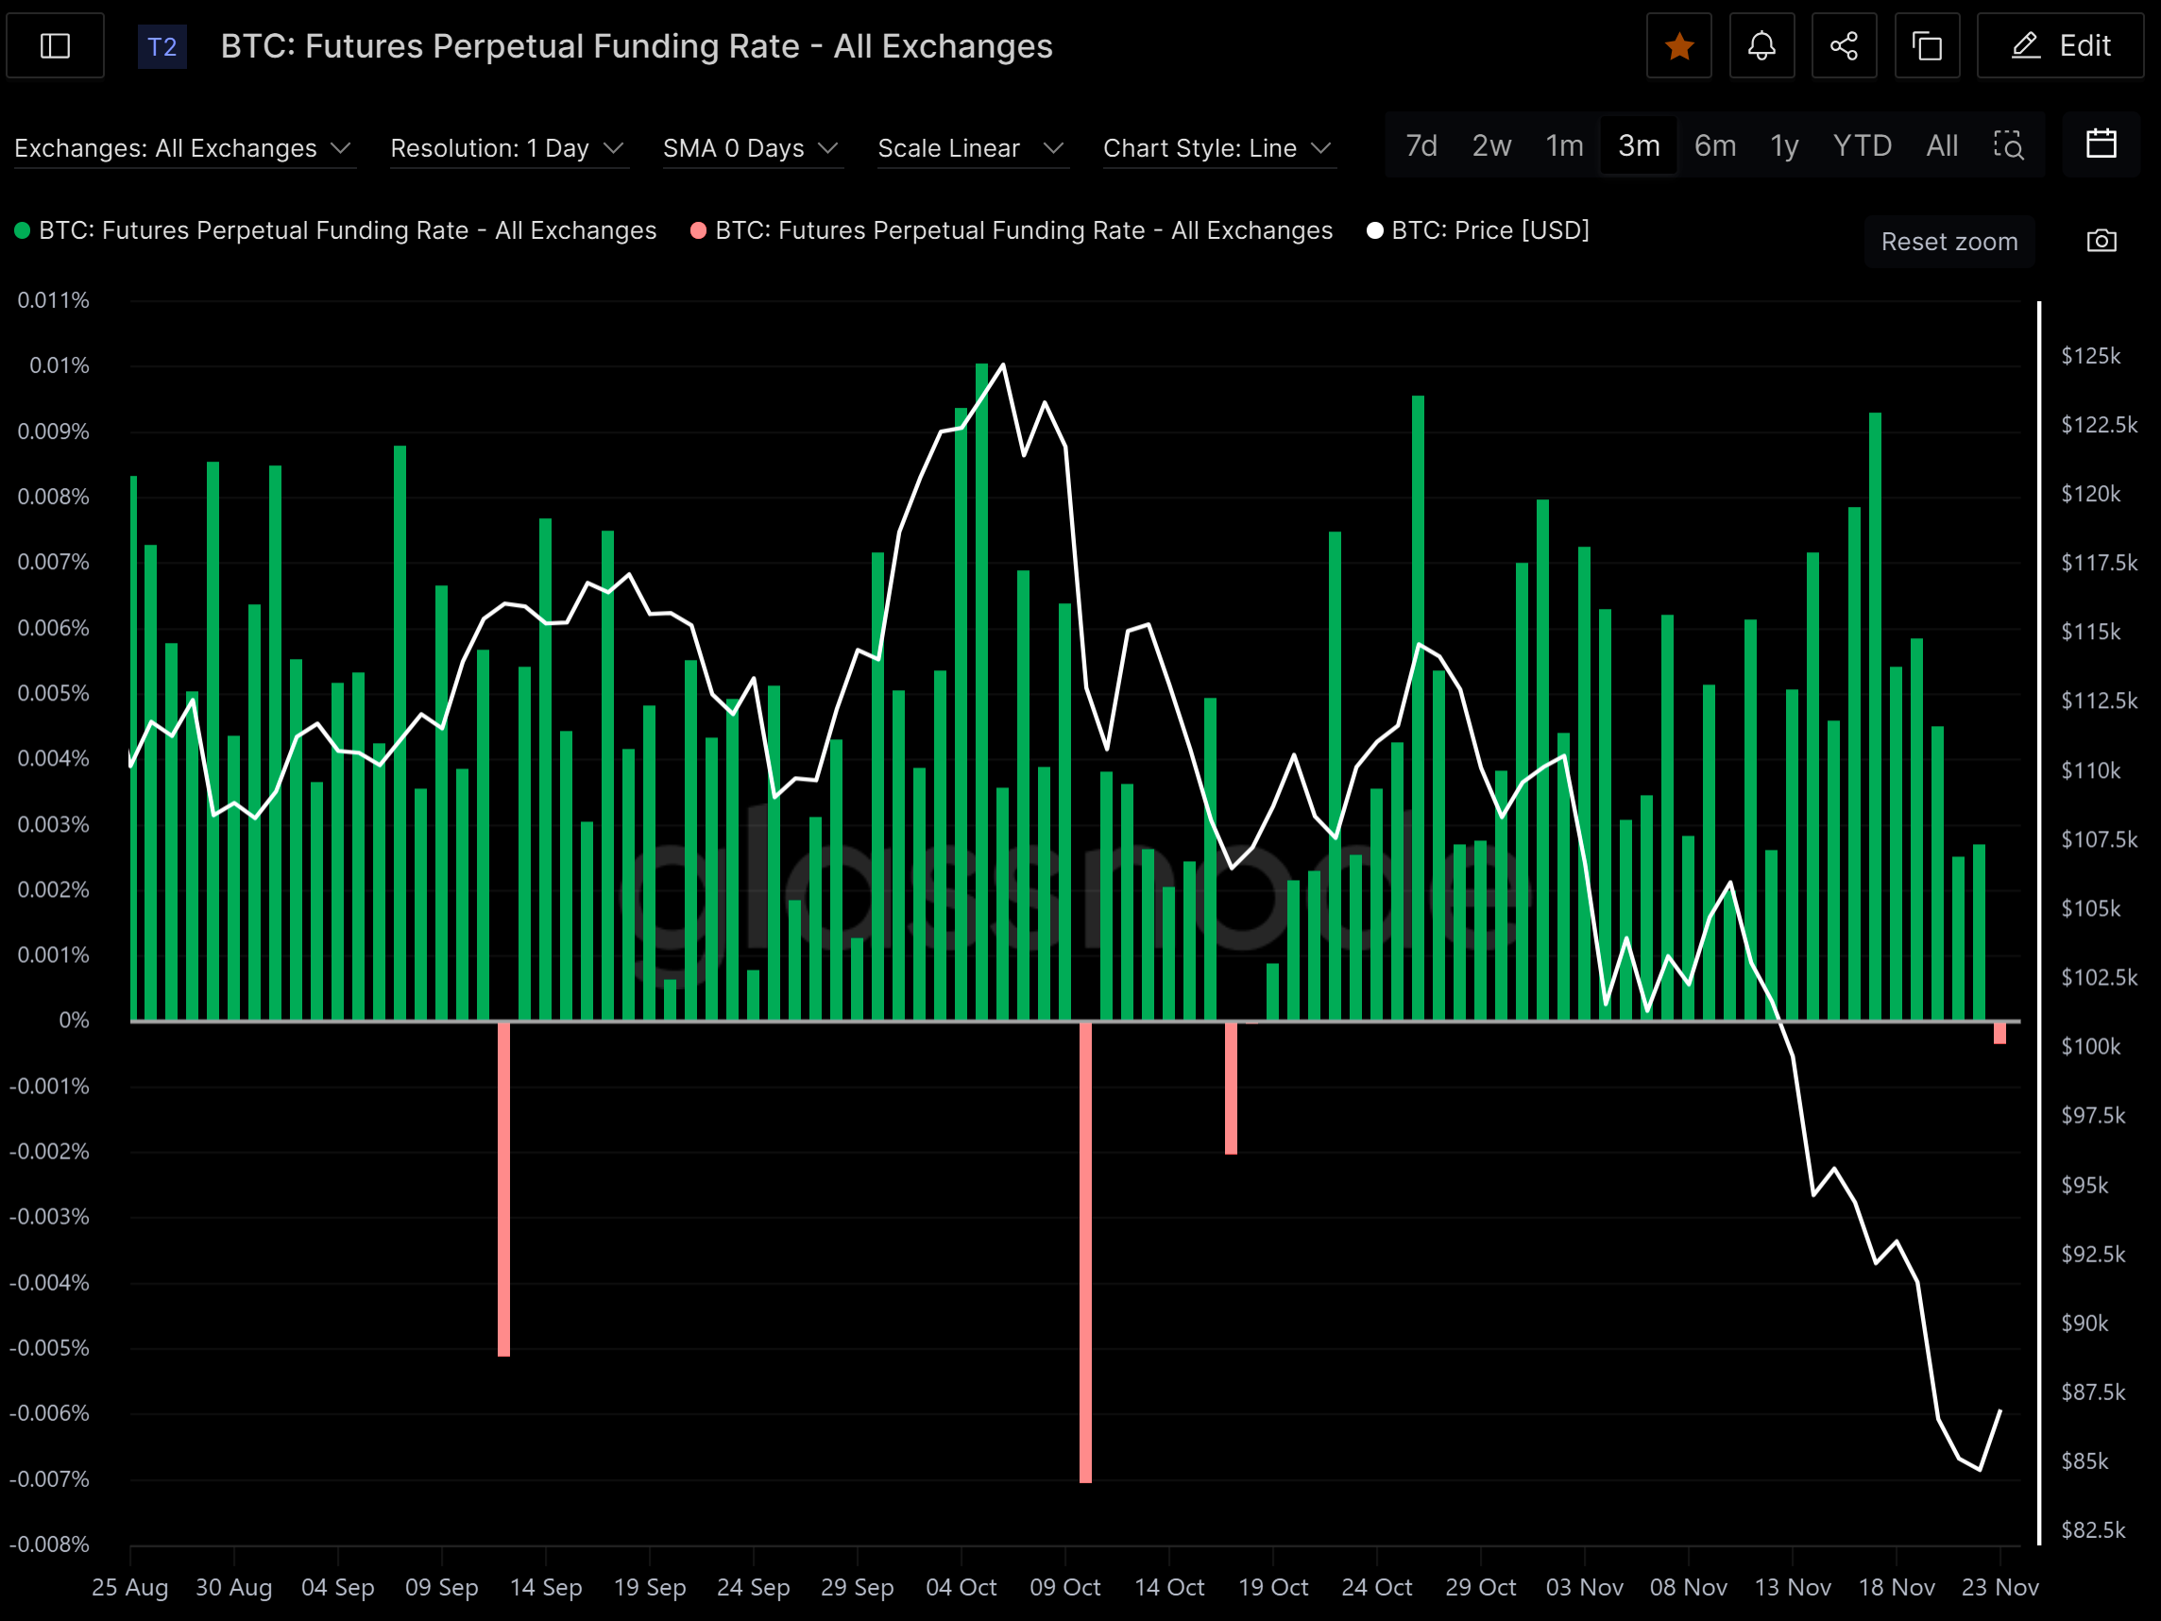Open the Chart Style: Line dropdown
Image resolution: width=2161 pixels, height=1621 pixels.
click(x=1217, y=148)
